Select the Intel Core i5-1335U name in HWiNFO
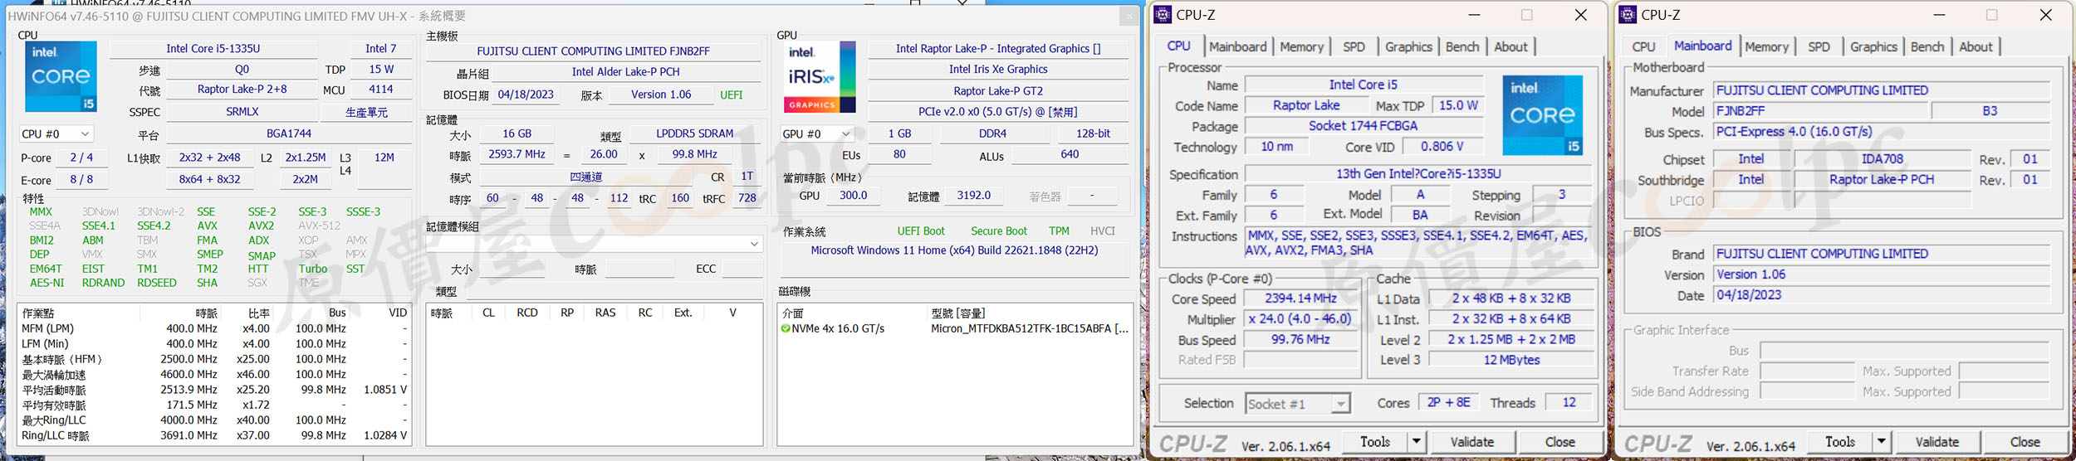The height and width of the screenshot is (461, 2076). (213, 49)
